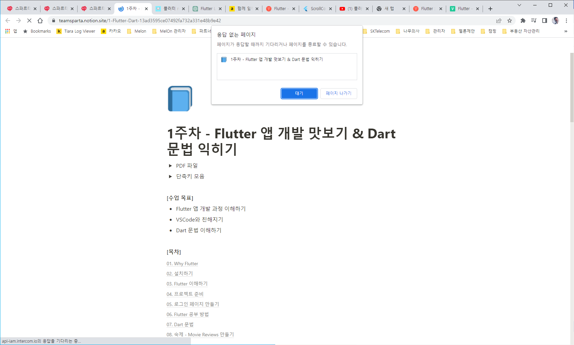Viewport: 574px width, 345px height.
Task: Open the 관리자 bookmark folder
Action: [x=435, y=31]
